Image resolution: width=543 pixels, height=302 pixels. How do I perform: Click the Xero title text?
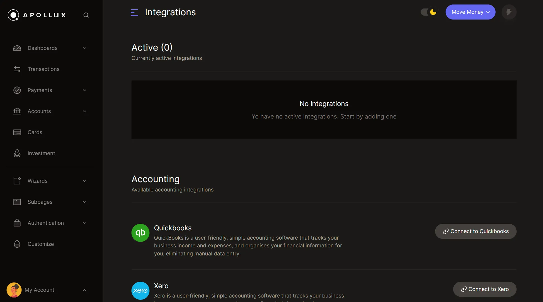[x=161, y=286]
